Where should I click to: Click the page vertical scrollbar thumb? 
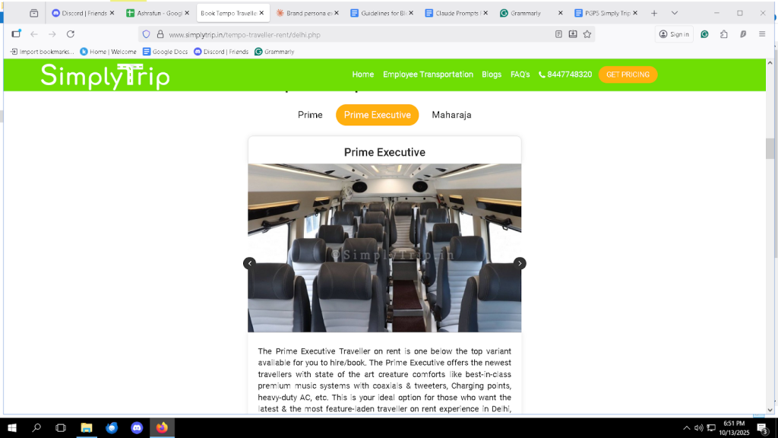770,148
